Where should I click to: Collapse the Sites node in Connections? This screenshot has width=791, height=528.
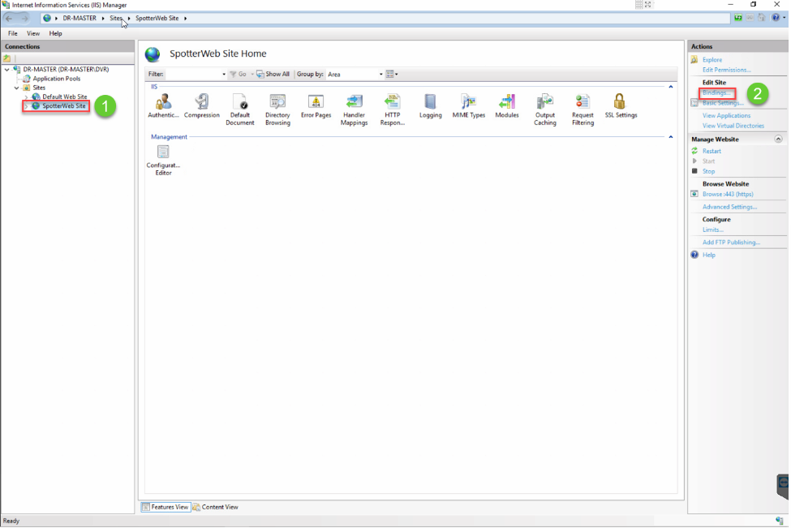click(16, 88)
